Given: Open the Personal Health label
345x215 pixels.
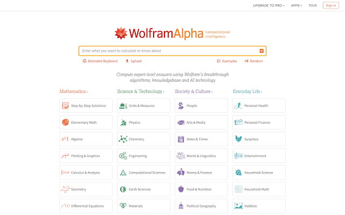Looking at the screenshot, I should pos(256,106).
